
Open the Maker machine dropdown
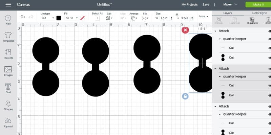[230, 4]
